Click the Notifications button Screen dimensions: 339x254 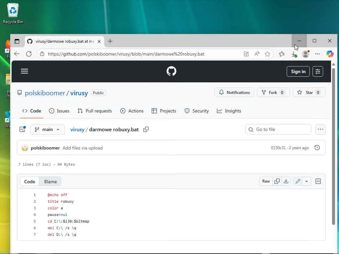point(234,93)
